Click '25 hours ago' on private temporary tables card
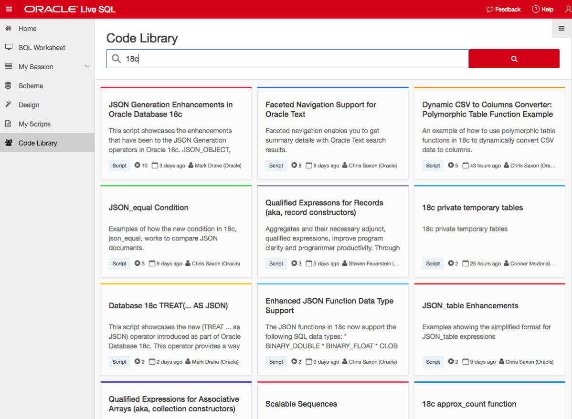The image size is (572, 419). [x=485, y=263]
